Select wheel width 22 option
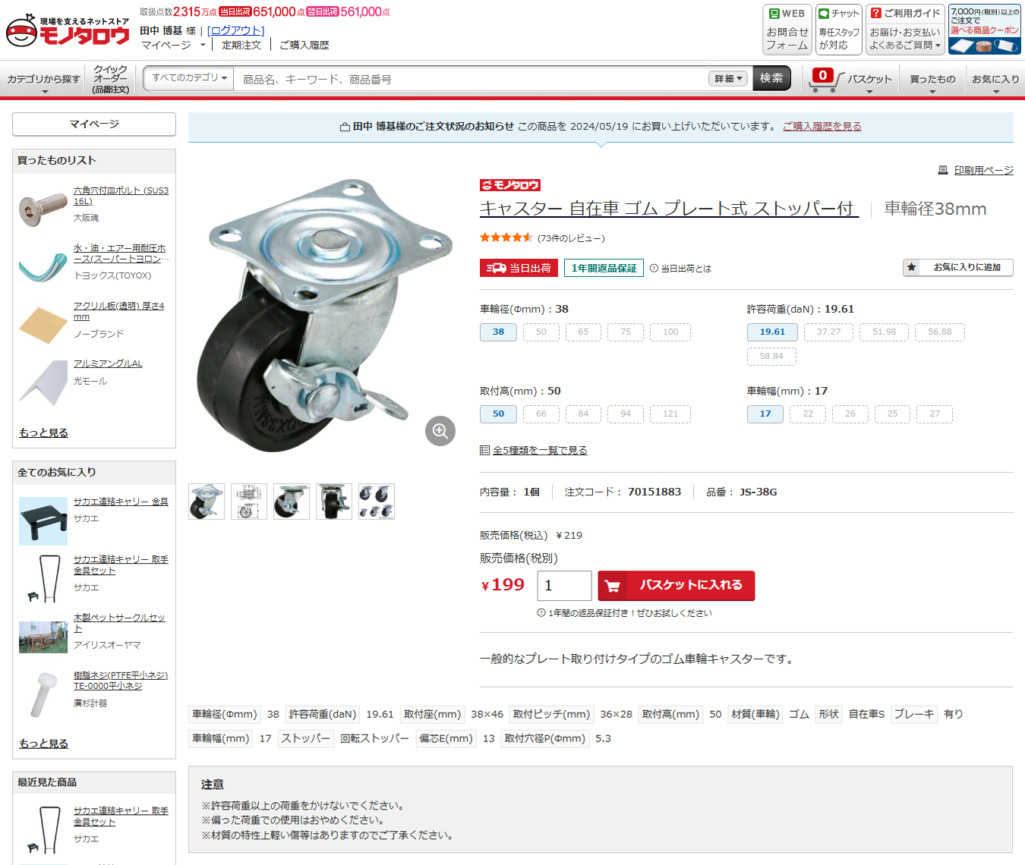This screenshot has width=1025, height=865. coord(808,414)
